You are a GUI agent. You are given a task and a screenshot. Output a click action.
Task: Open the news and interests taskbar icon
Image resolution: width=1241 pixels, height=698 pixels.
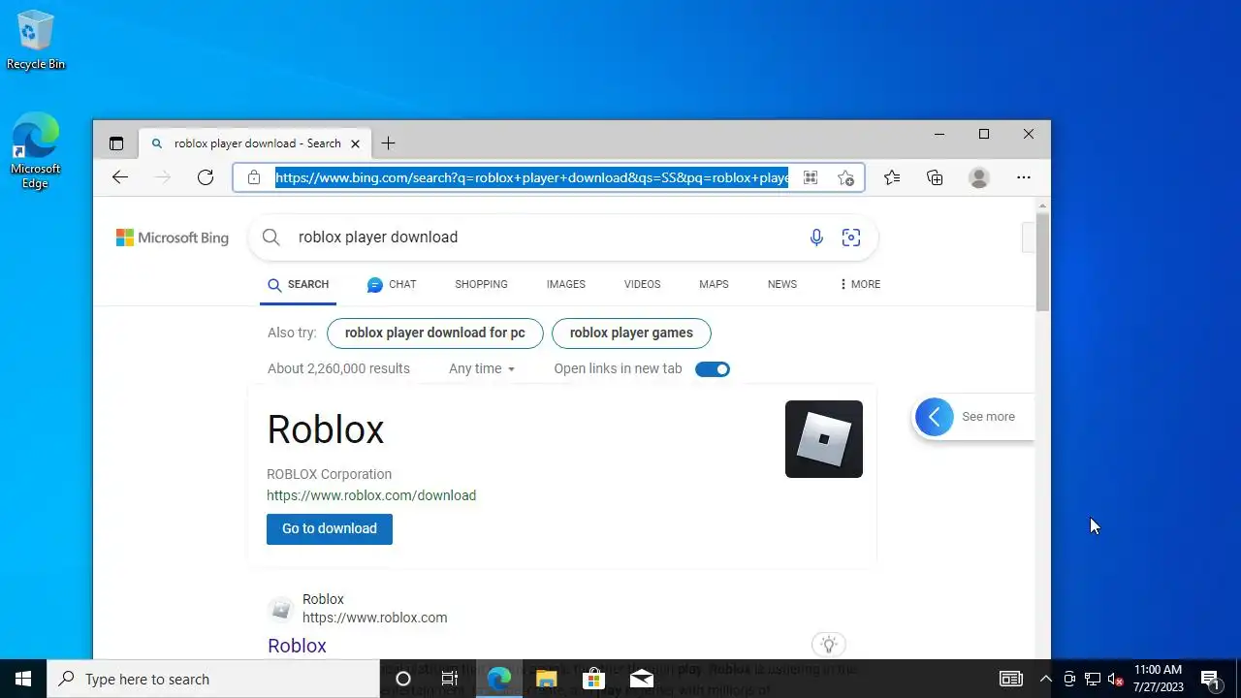click(1010, 679)
